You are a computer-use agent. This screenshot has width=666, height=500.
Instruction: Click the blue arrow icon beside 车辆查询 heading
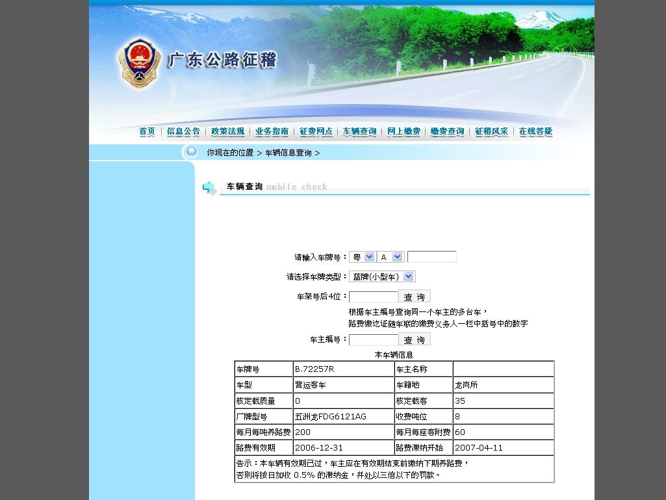click(209, 188)
